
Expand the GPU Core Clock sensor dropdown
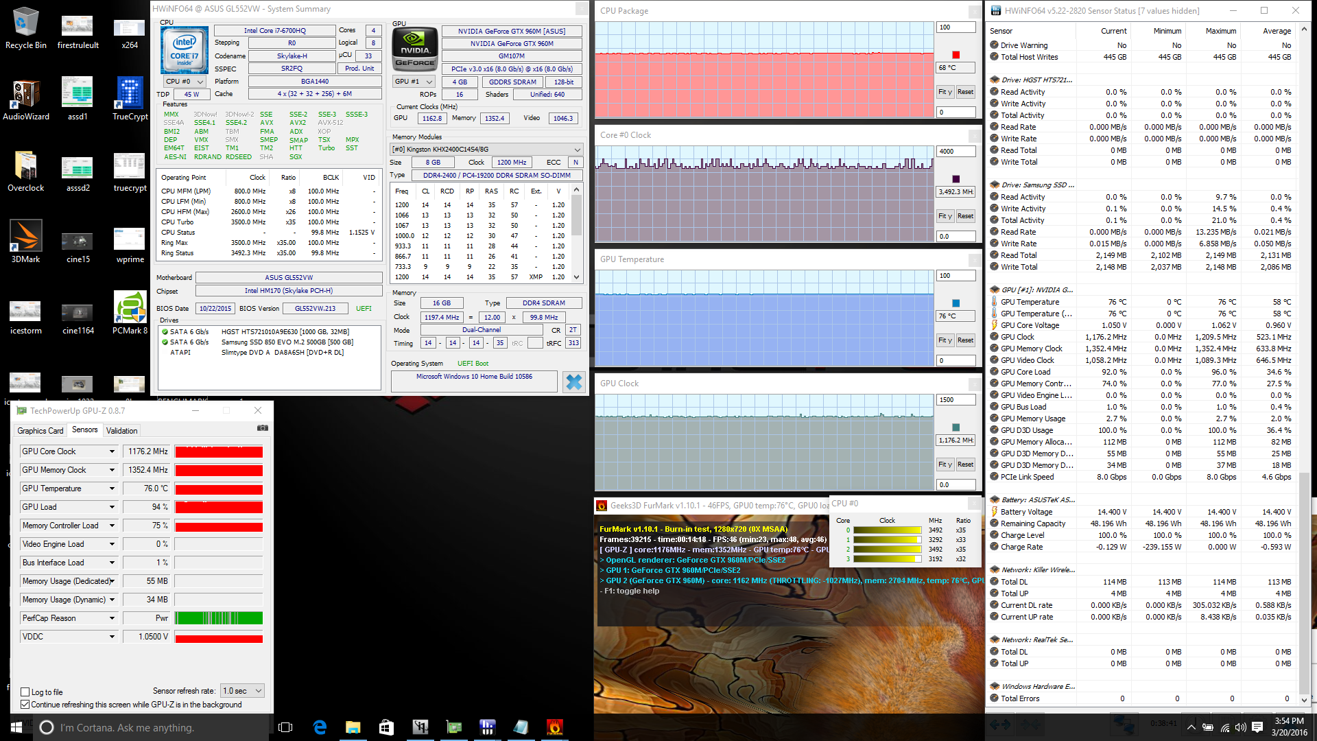point(112,451)
